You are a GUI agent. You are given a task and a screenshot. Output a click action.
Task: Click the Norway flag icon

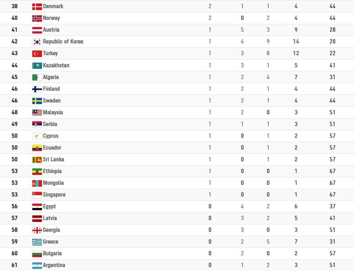[37, 18]
